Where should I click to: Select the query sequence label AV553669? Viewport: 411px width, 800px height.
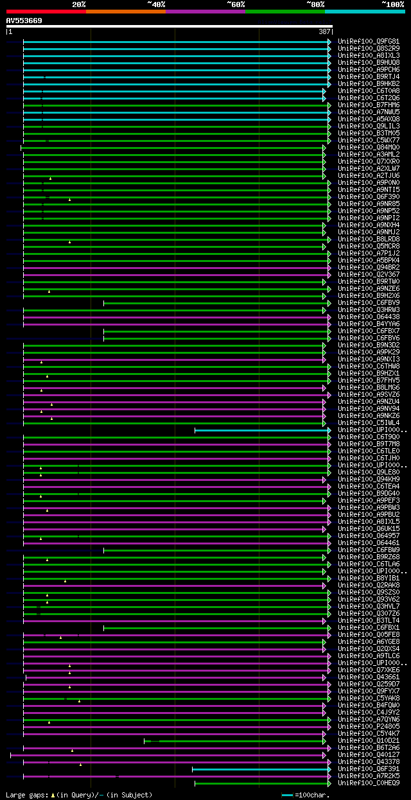[24, 21]
